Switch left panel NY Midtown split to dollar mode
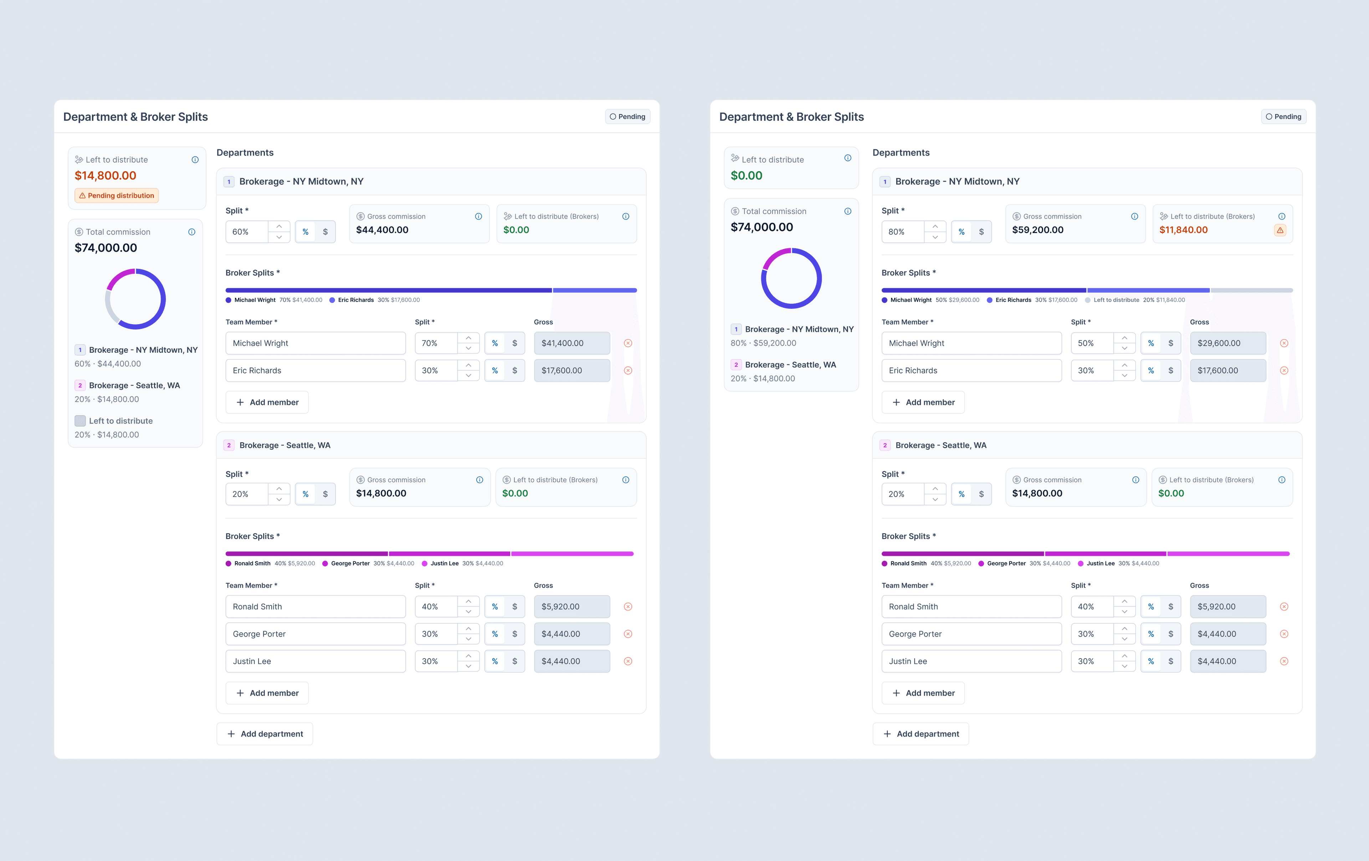Screen dimensions: 1369x861 tap(325, 232)
